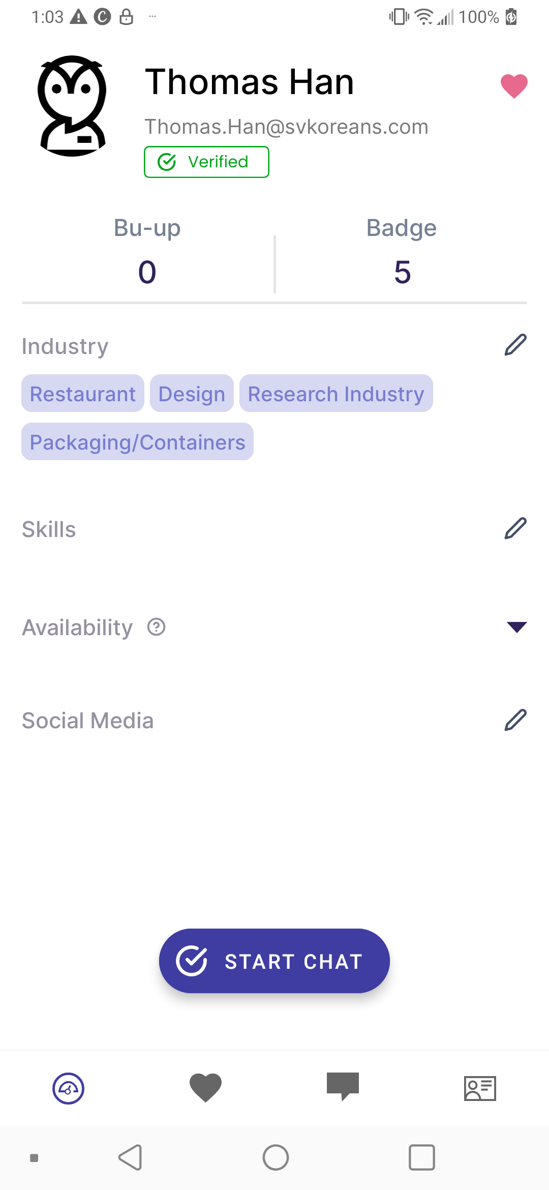Tap the Badge count of 5
The width and height of the screenshot is (549, 1190).
point(402,272)
